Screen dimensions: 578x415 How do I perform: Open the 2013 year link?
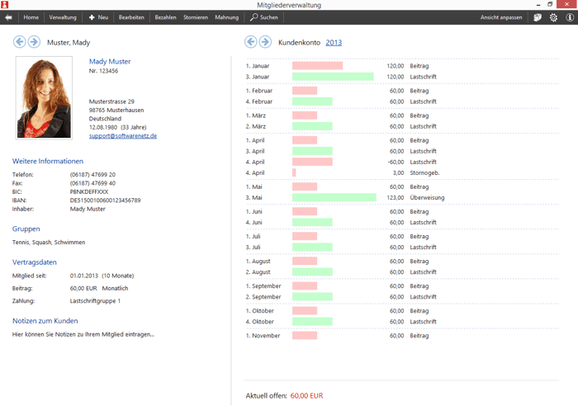click(334, 43)
